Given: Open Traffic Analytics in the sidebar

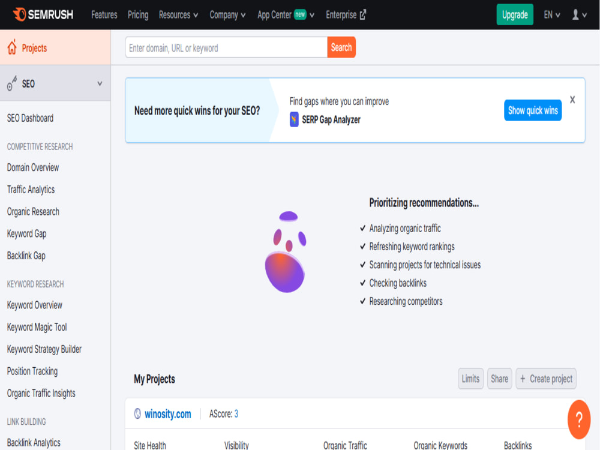Looking at the screenshot, I should tap(31, 190).
